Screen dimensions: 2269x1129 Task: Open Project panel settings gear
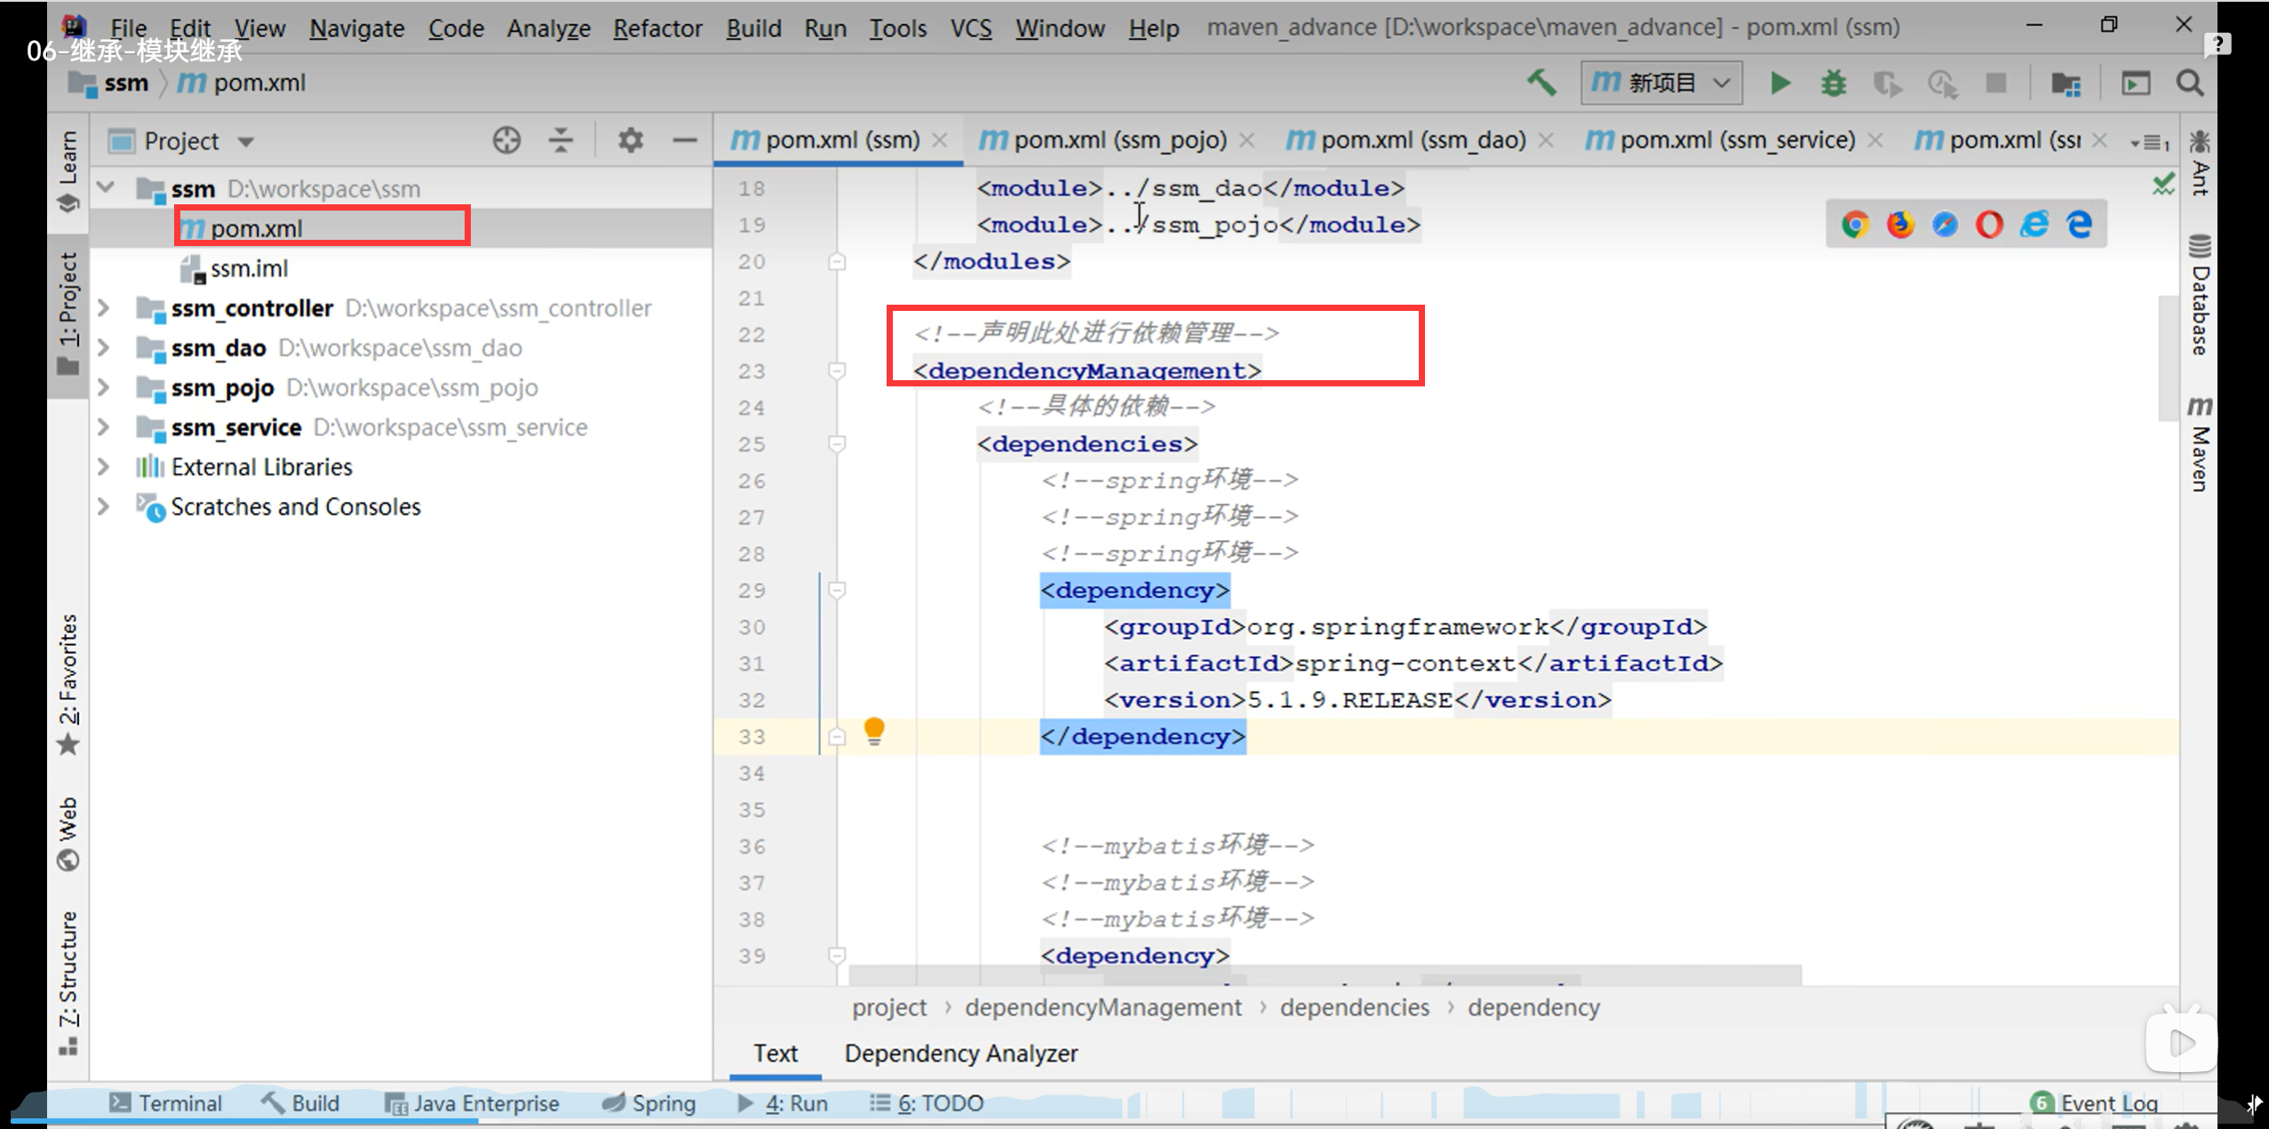630,140
